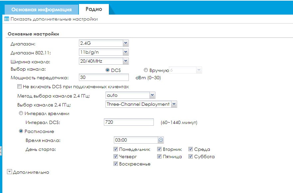The height and width of the screenshot is (193, 293).
Task: Click the Ширина канала label
Action: click(x=30, y=62)
